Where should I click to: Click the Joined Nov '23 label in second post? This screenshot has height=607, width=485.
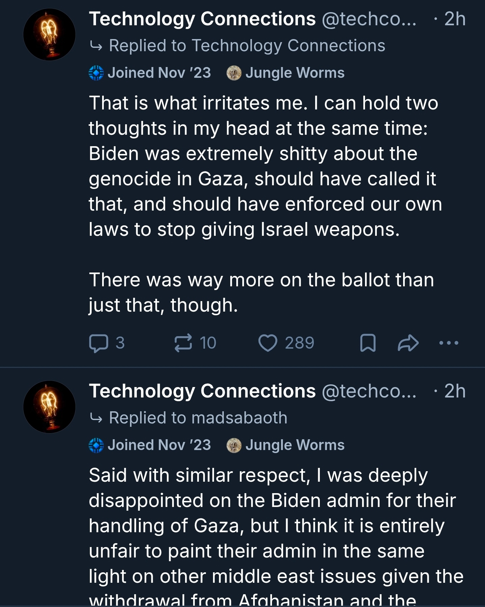159,445
